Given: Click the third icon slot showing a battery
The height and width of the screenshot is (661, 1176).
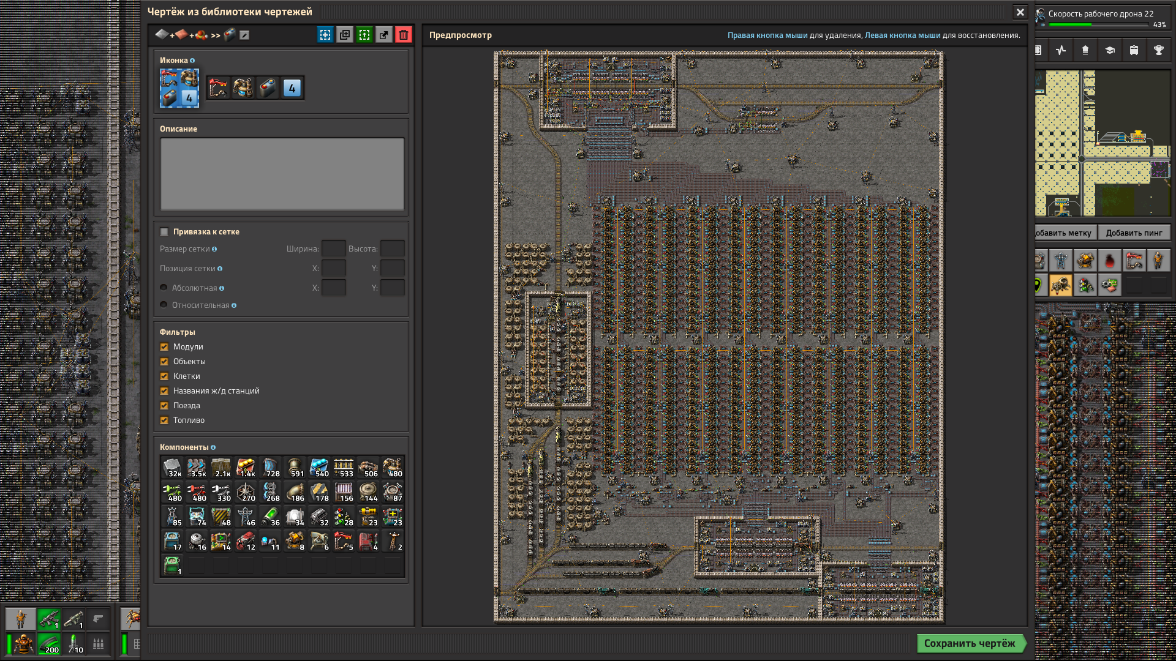Looking at the screenshot, I should pyautogui.click(x=268, y=88).
